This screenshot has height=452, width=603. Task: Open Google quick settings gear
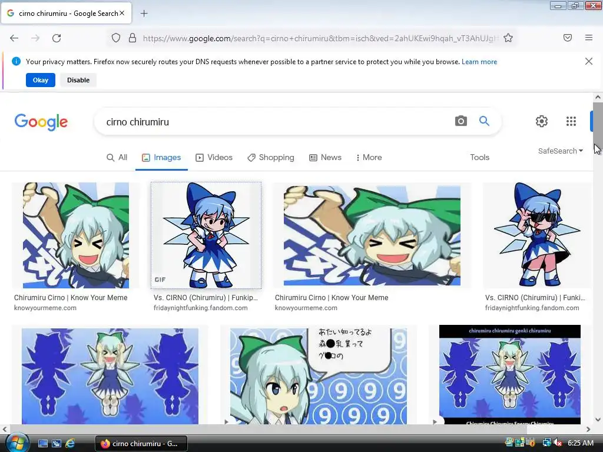pos(542,121)
